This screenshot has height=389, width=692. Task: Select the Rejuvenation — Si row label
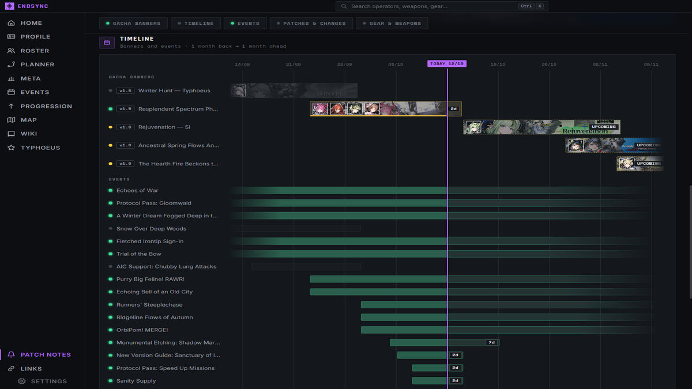[164, 127]
